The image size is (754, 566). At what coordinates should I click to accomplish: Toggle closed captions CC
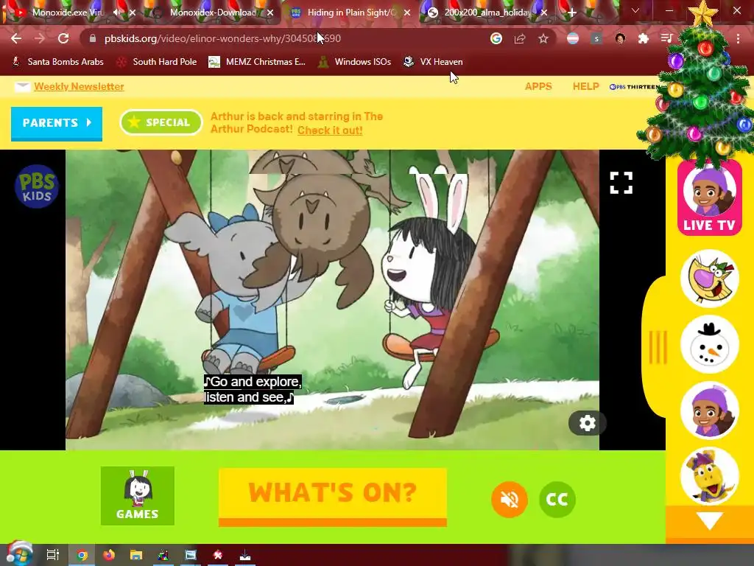click(557, 500)
